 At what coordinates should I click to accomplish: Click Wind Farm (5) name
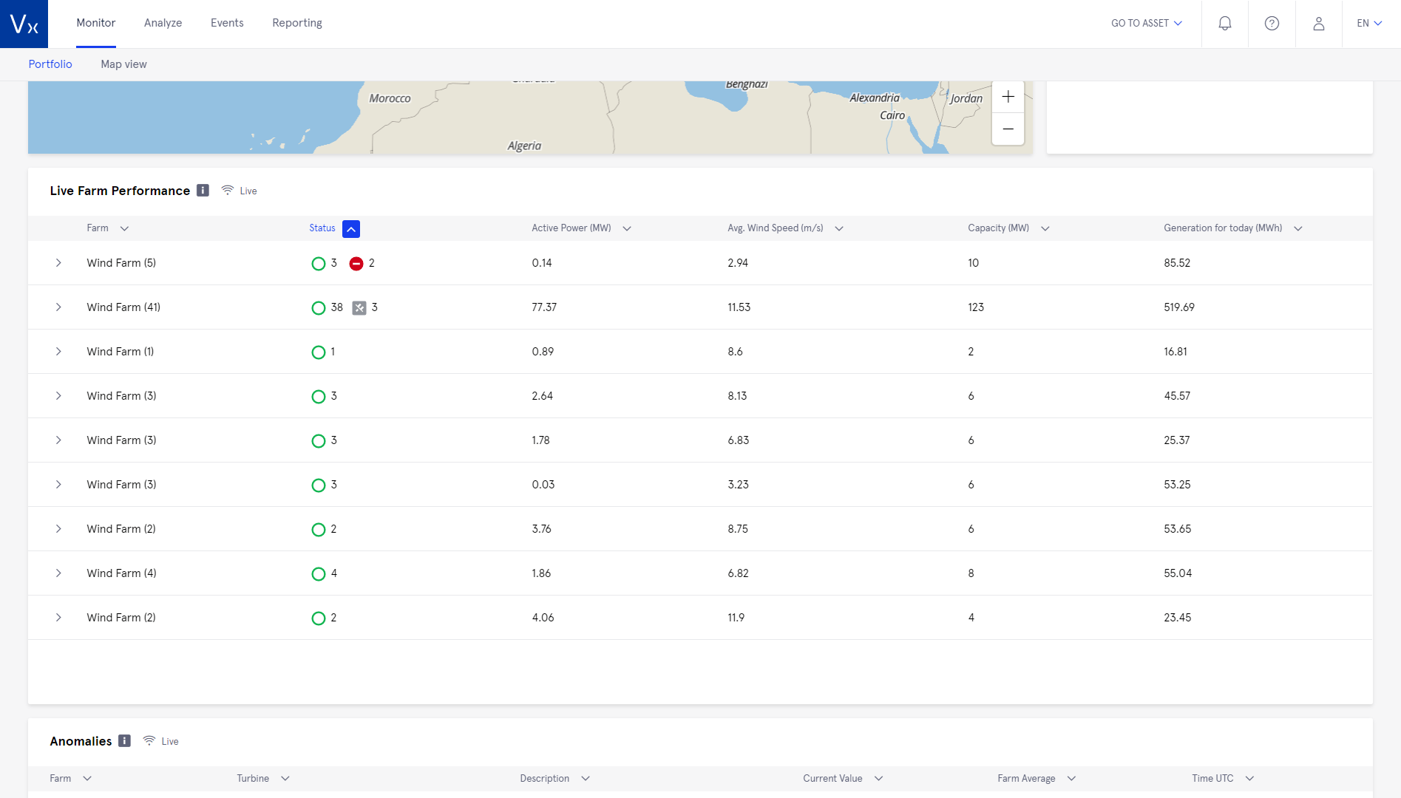pyautogui.click(x=121, y=263)
